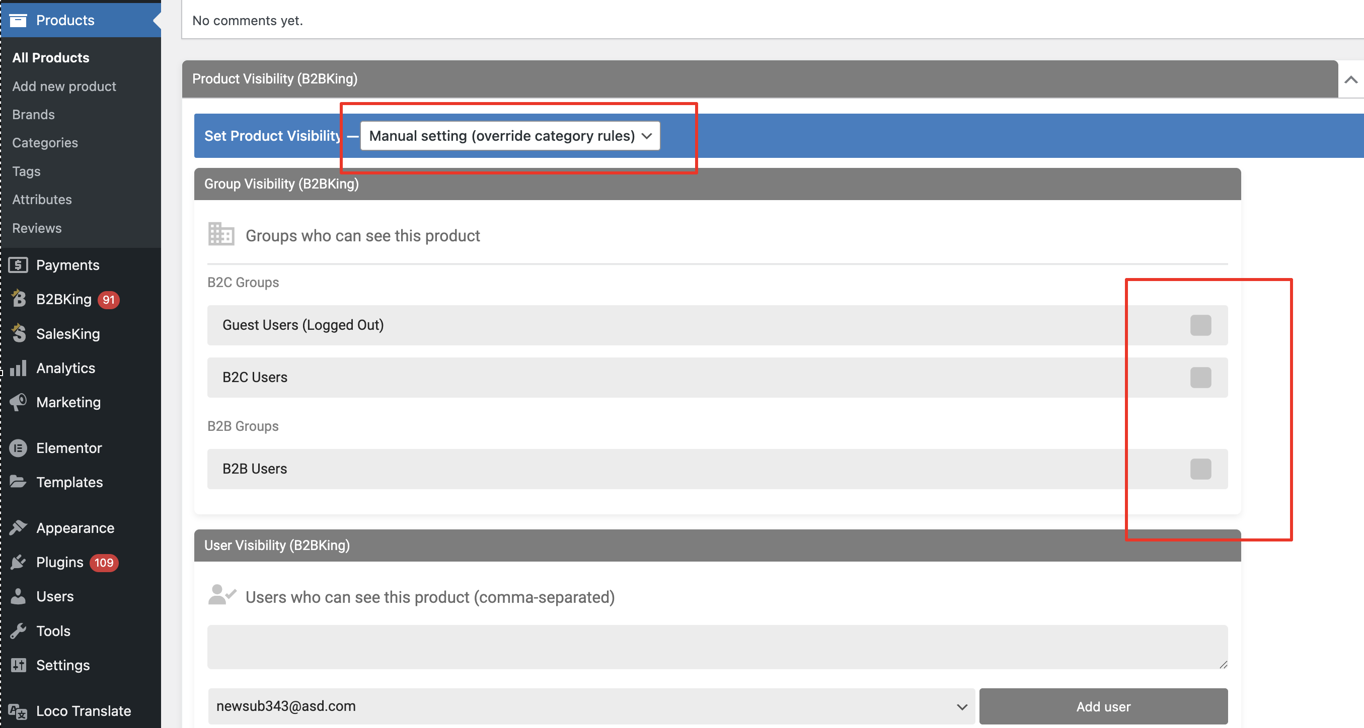Click the Loco Translate icon
The height and width of the screenshot is (728, 1364).
click(x=19, y=711)
